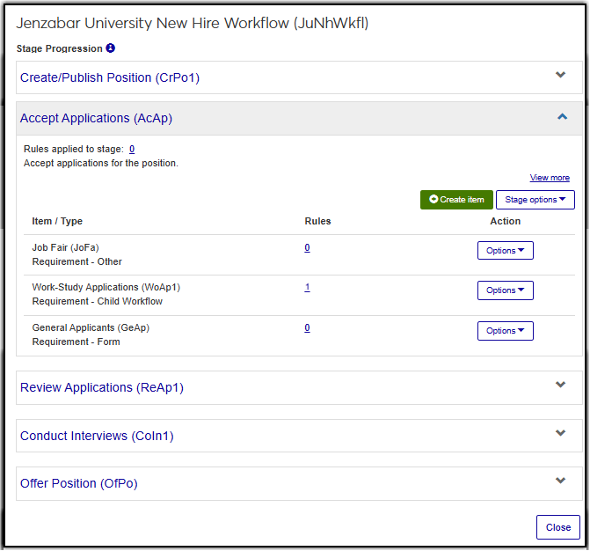
Task: Click Requirement - Child Workflow text
Action: (x=97, y=301)
